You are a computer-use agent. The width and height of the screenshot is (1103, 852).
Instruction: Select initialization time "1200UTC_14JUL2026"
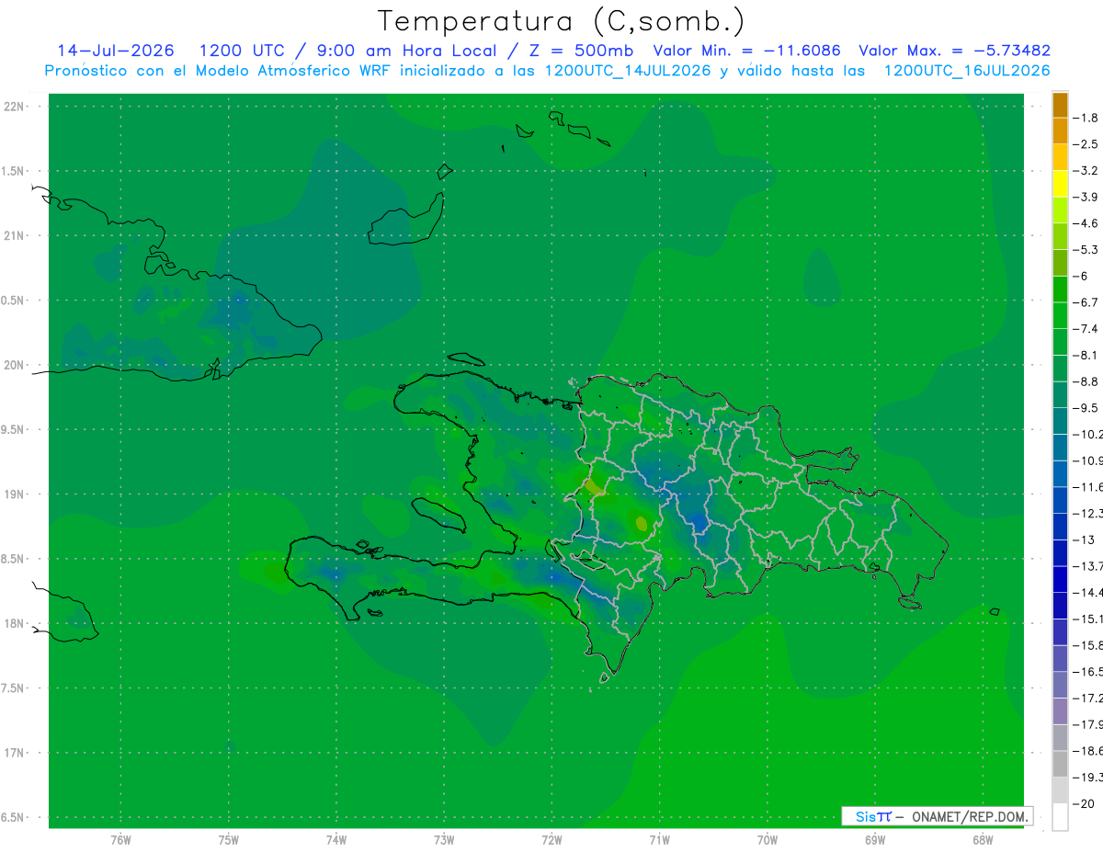click(x=628, y=71)
